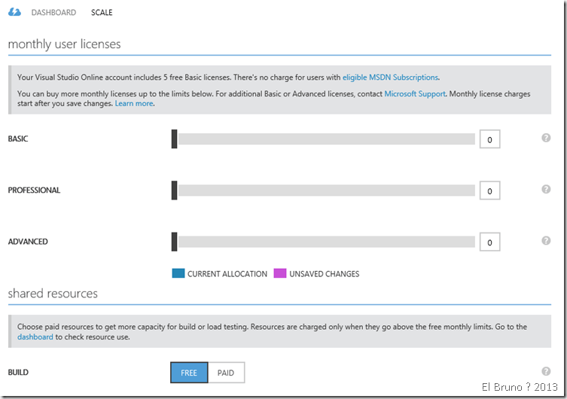
Task: Click the Advanced license slider handle
Action: (x=175, y=242)
